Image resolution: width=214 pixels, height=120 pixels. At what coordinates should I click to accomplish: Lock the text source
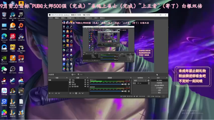pos(88,80)
